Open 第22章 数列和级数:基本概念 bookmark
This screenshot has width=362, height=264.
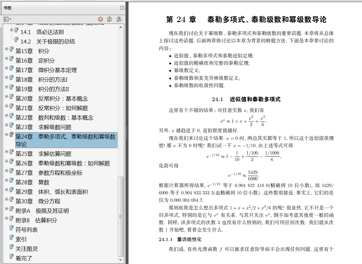54,117
